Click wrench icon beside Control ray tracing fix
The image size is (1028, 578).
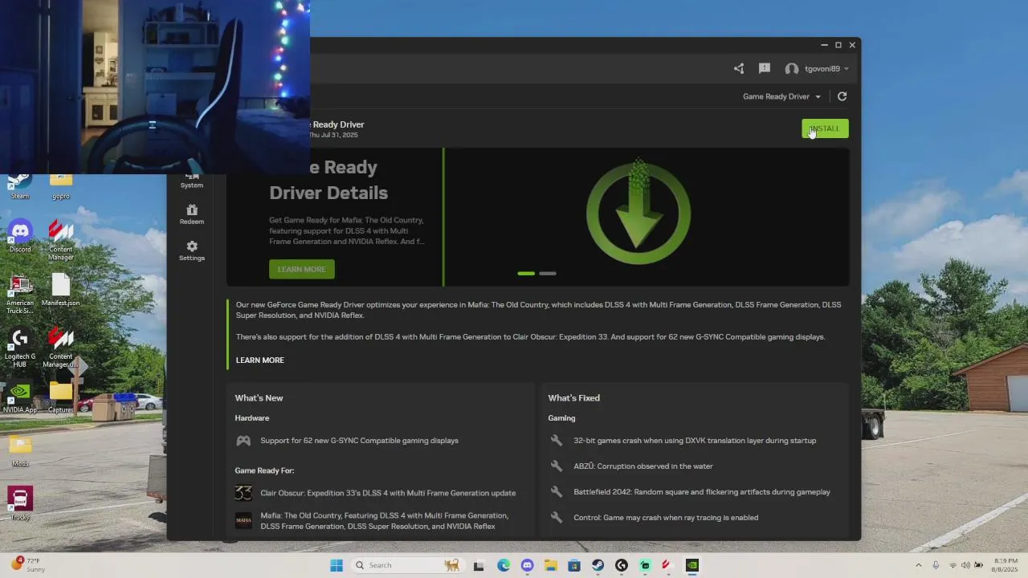point(556,518)
